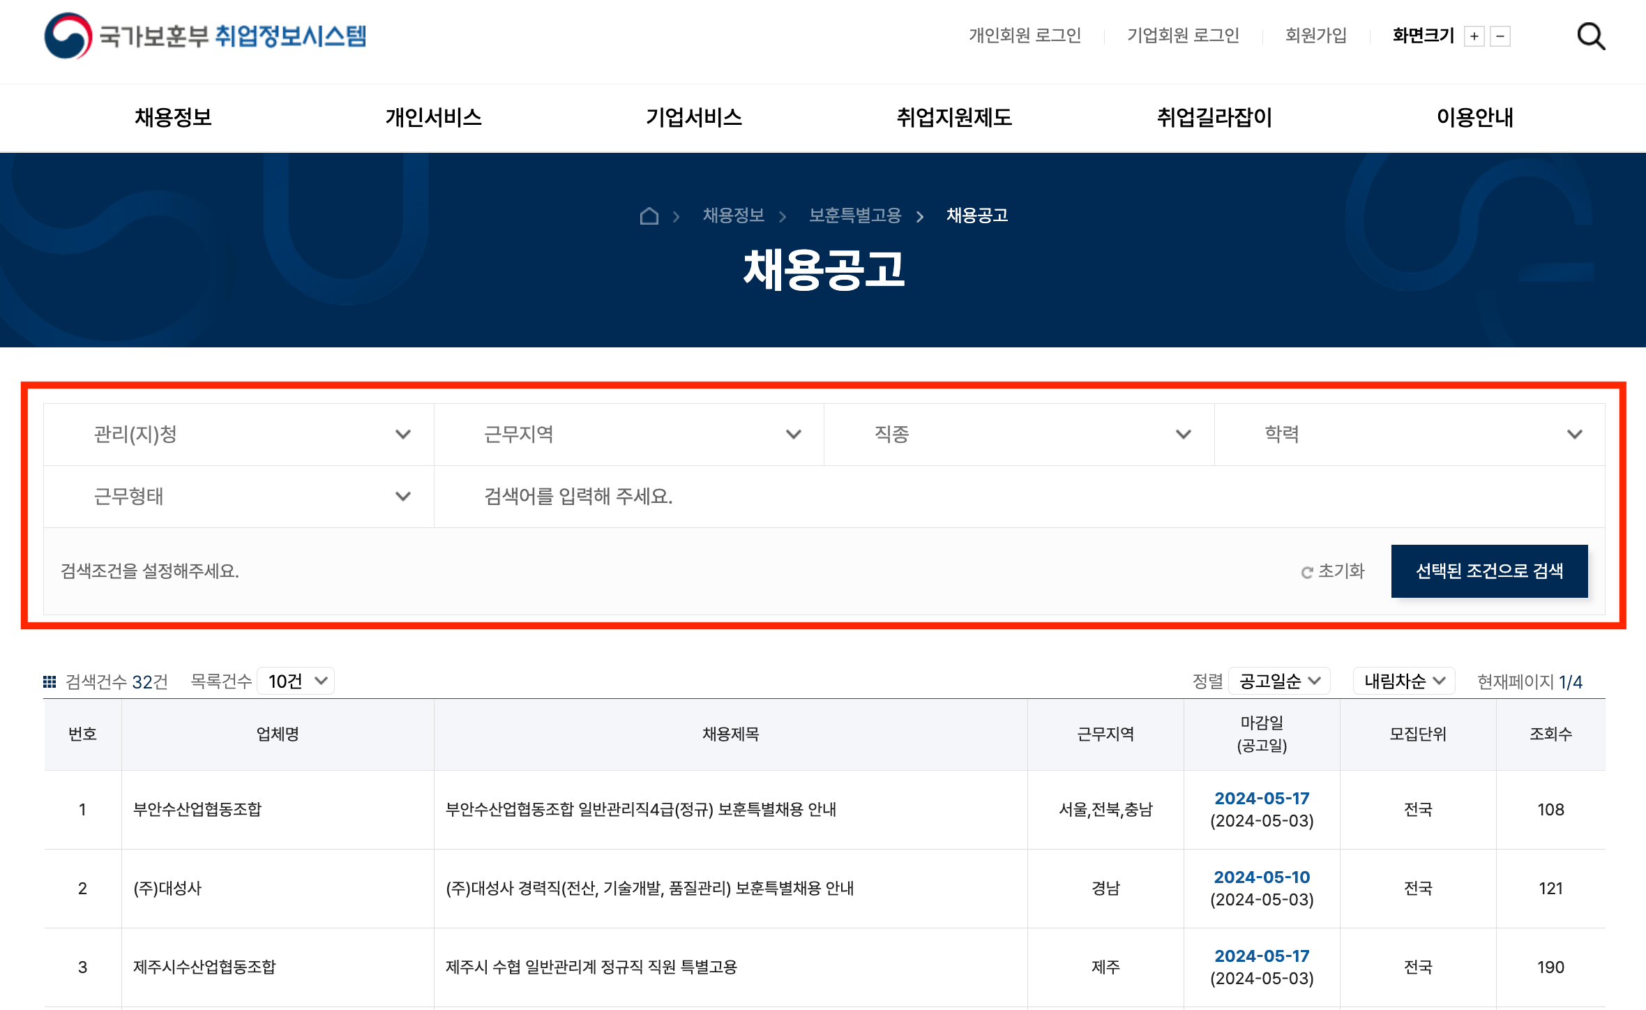Screen dimensions: 1646x1010
Task: Open 부안수산업협동조합 일반관리직4급 posting
Action: [640, 809]
